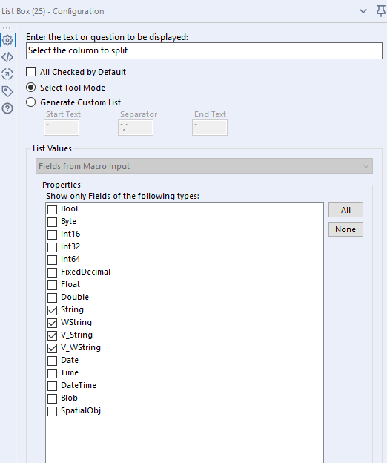The height and width of the screenshot is (463, 387).
Task: Select the Select Tool Mode radio button
Action: pos(31,88)
